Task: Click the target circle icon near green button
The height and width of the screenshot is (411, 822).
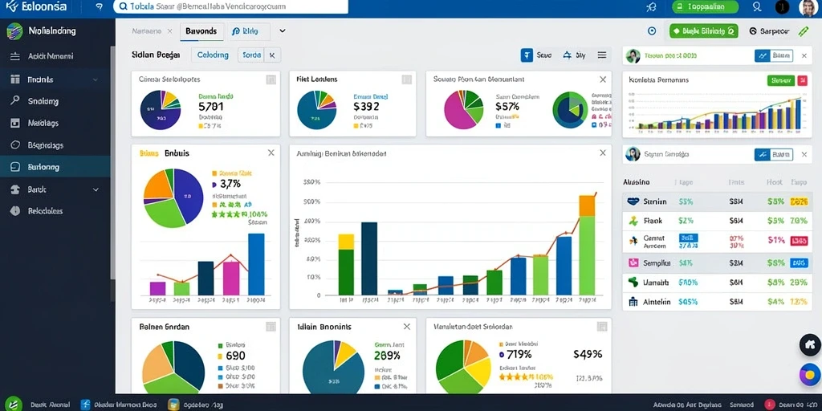Action: point(652,31)
